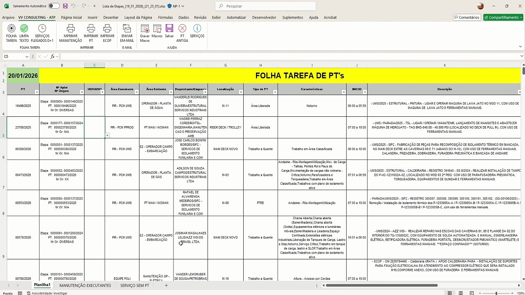Open Nº Aplat Nº Origem filter dropdown
The image size is (525, 295).
(82, 92)
